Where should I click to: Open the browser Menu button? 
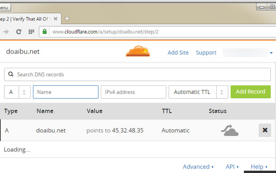5,8
